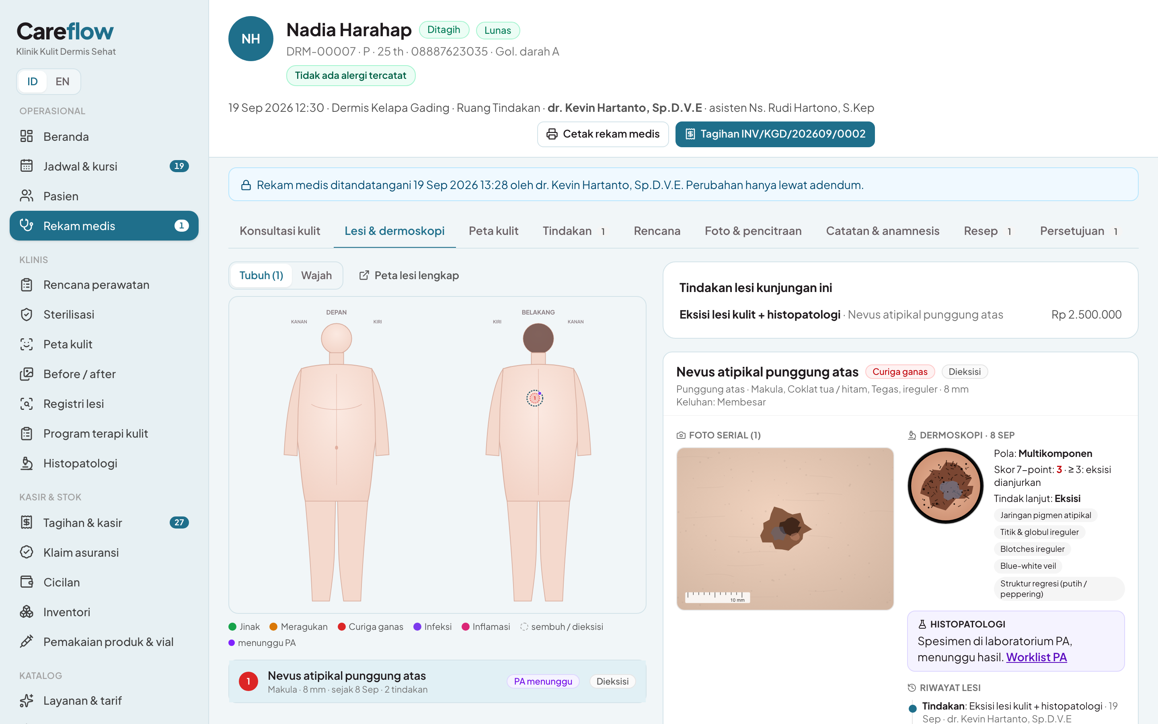Screen dimensions: 1158x724
Task: Switch to the Resep tab
Action: [x=990, y=231]
